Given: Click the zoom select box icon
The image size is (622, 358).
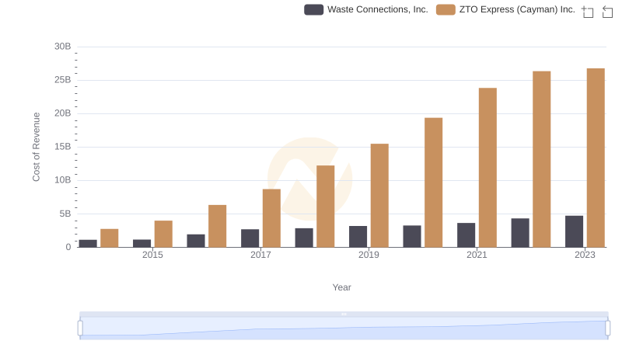Looking at the screenshot, I should (588, 12).
